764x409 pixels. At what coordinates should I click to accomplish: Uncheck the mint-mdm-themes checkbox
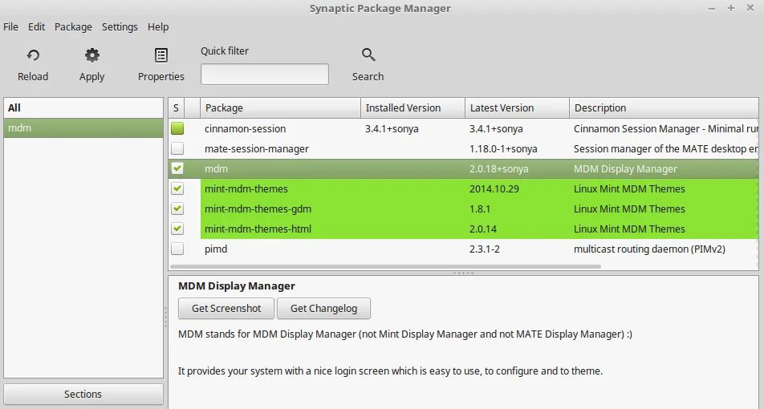click(177, 188)
